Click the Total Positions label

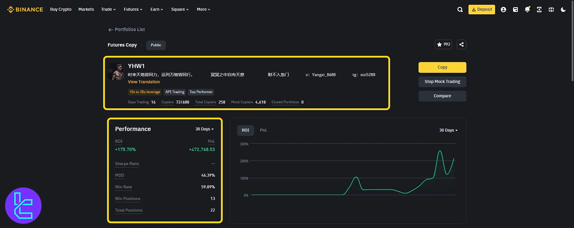129,210
